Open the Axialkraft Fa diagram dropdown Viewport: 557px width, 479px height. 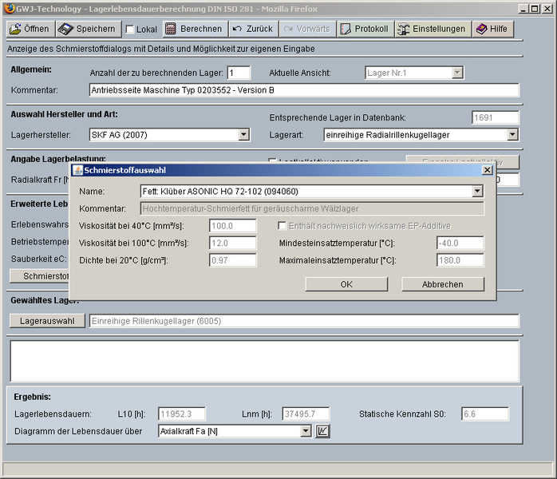point(305,431)
